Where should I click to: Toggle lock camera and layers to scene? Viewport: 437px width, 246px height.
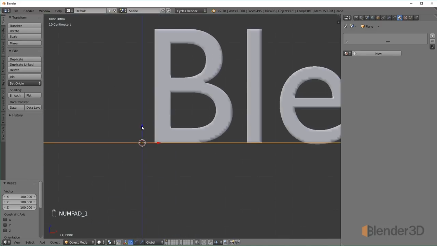coord(197,242)
